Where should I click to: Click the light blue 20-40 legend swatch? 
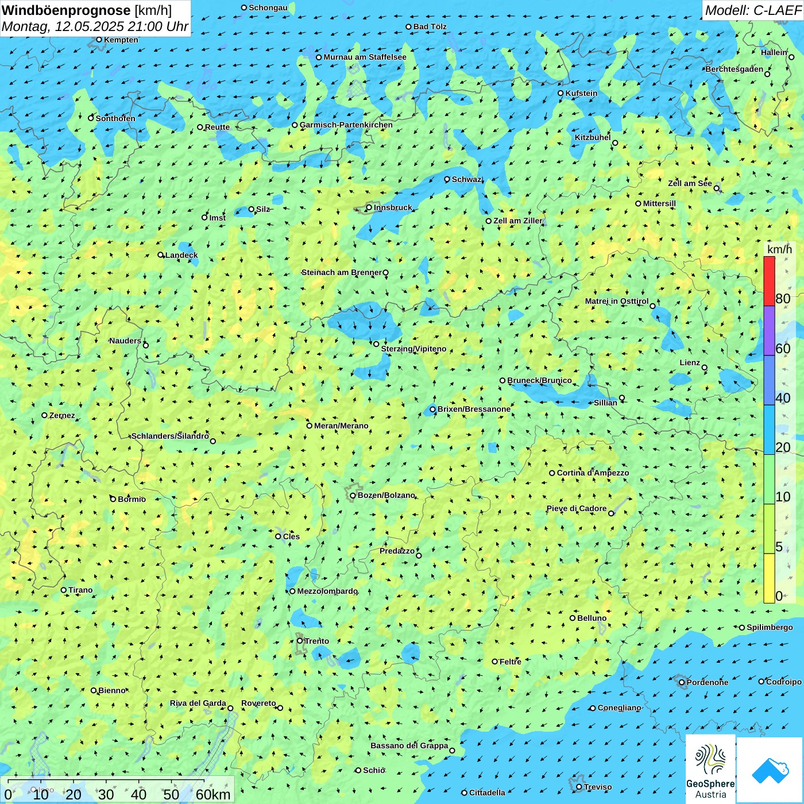[x=769, y=430]
